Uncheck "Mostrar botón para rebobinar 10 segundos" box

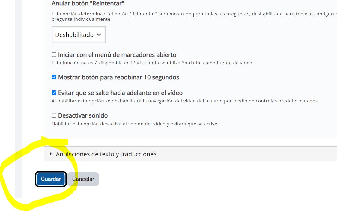pos(54,77)
